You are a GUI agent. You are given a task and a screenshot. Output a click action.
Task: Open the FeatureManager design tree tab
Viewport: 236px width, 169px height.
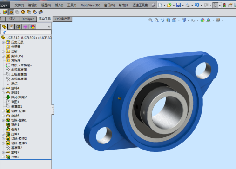4,27
